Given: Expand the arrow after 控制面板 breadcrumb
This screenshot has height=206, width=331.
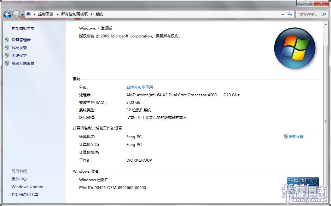Looking at the screenshot, I should pyautogui.click(x=57, y=14).
